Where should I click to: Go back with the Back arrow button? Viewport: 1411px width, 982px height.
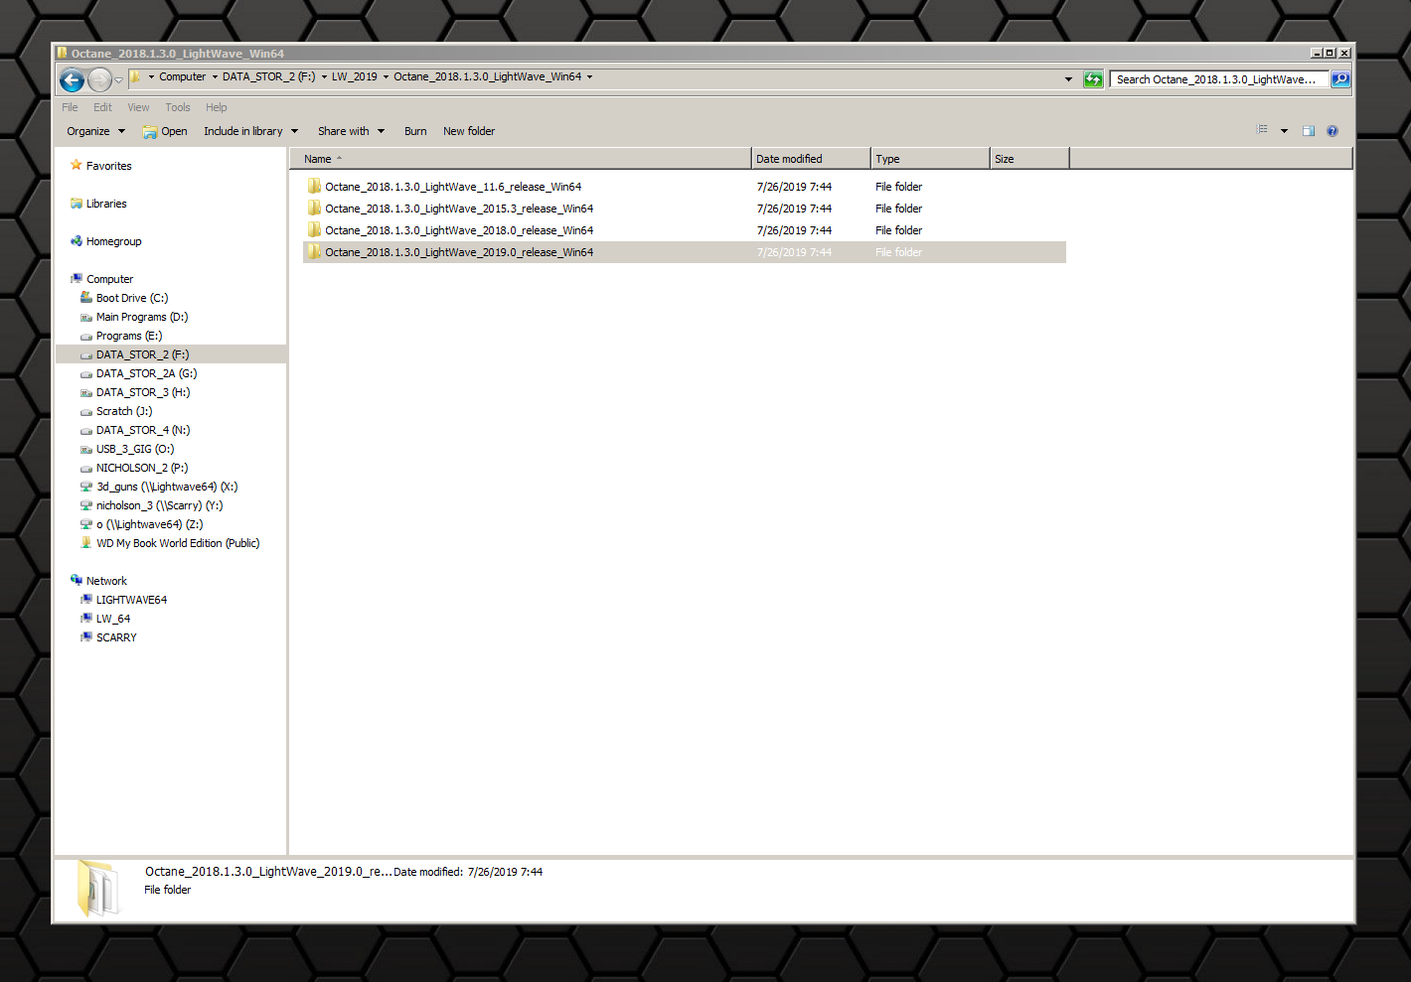(72, 80)
